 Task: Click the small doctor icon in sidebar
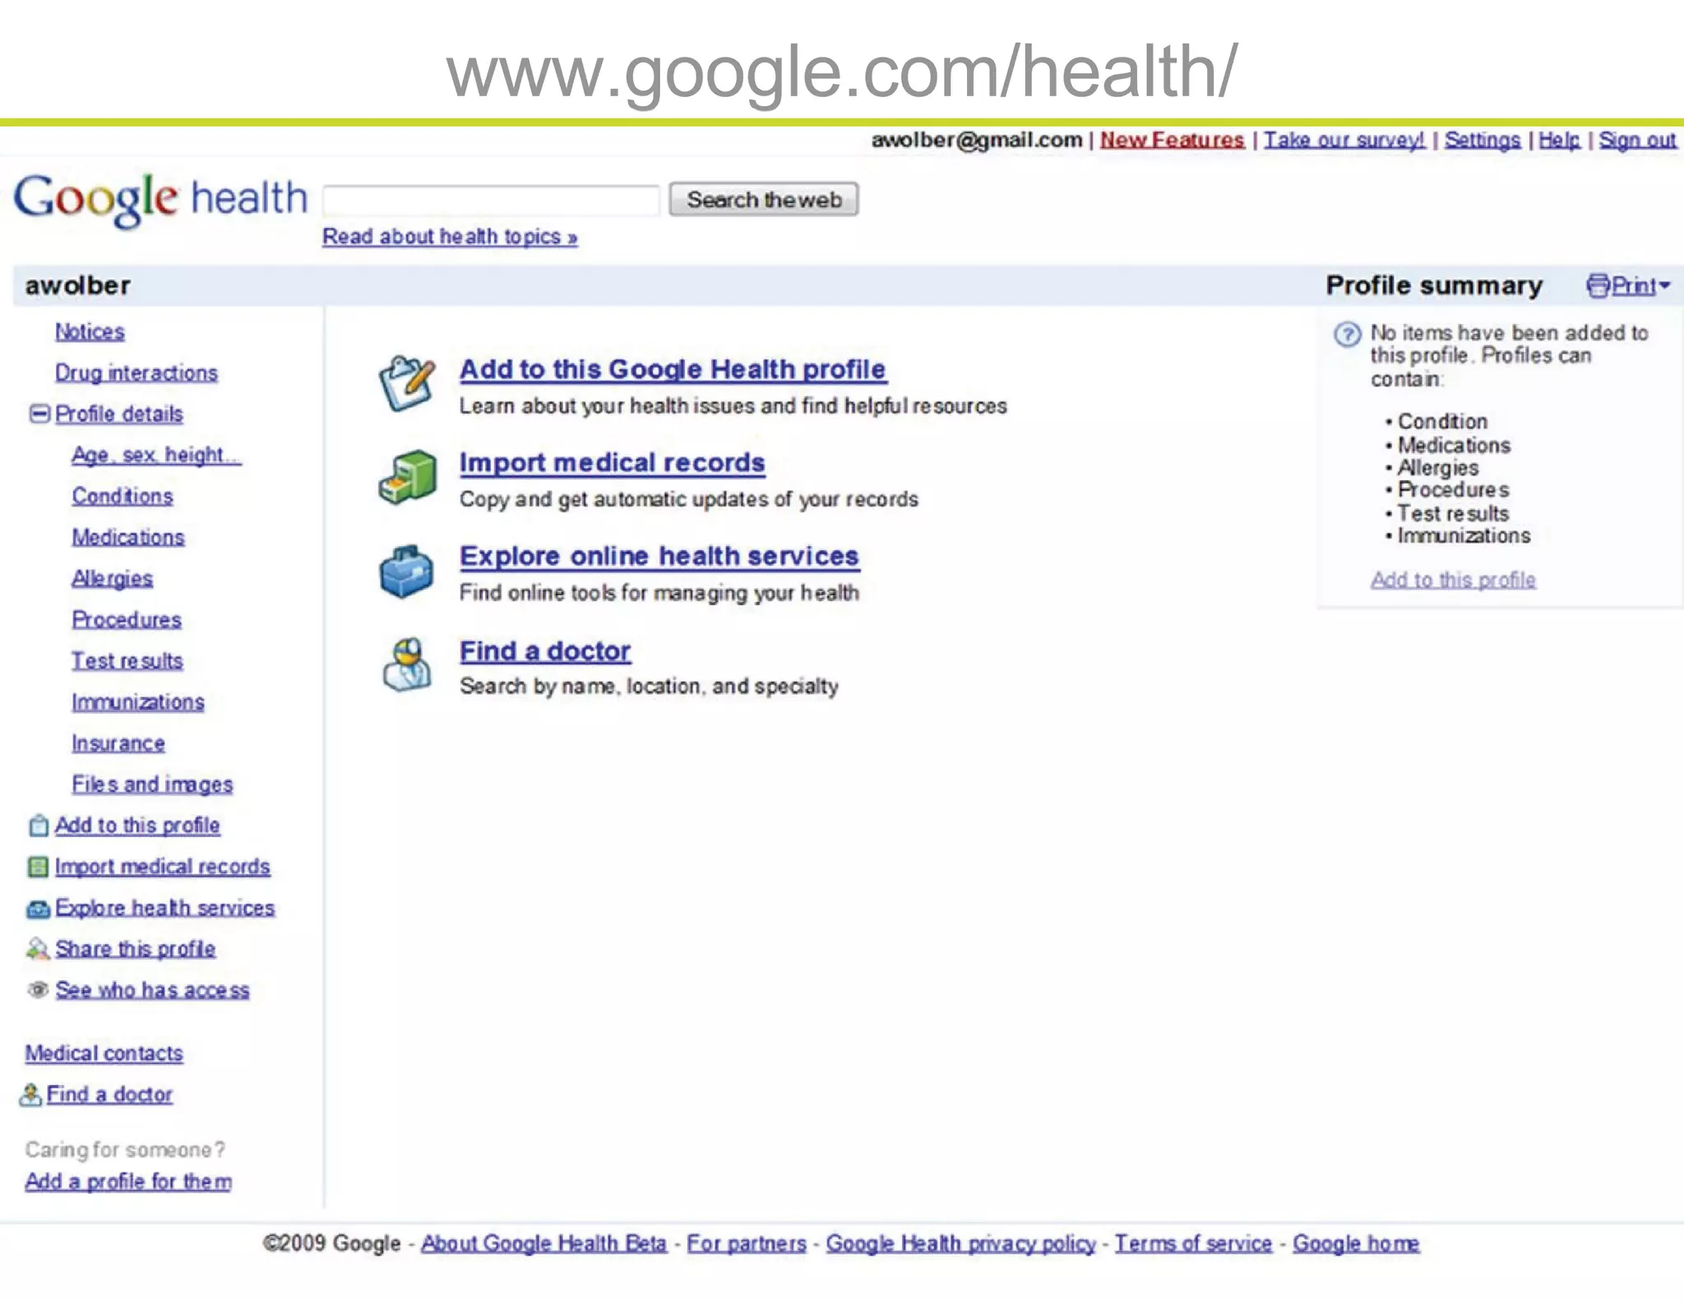tap(30, 1095)
